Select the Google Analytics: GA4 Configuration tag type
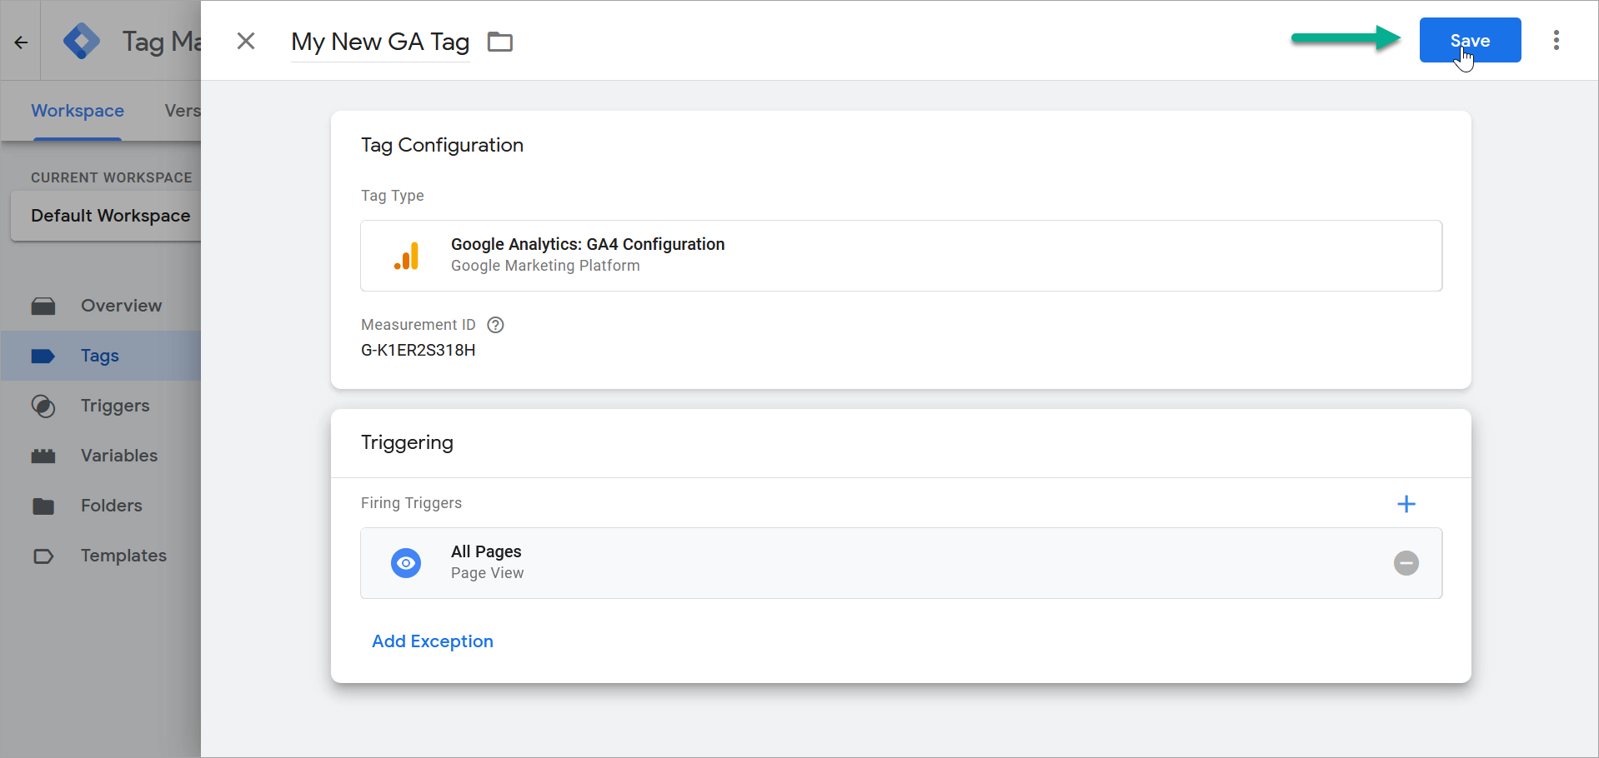Screen dimensions: 1599x758 901,256
